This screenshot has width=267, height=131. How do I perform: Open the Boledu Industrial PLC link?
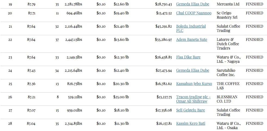(191, 28)
